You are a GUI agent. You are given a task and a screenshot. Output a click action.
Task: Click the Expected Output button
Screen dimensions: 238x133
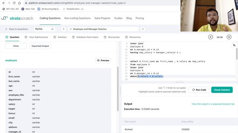40,46
